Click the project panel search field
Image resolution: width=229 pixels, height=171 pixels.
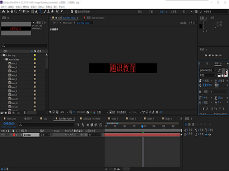pos(24,46)
